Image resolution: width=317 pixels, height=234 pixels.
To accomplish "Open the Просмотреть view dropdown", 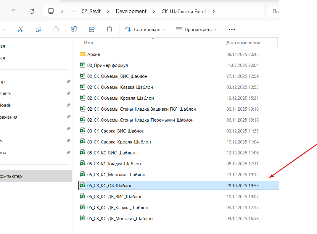I will [x=196, y=29].
